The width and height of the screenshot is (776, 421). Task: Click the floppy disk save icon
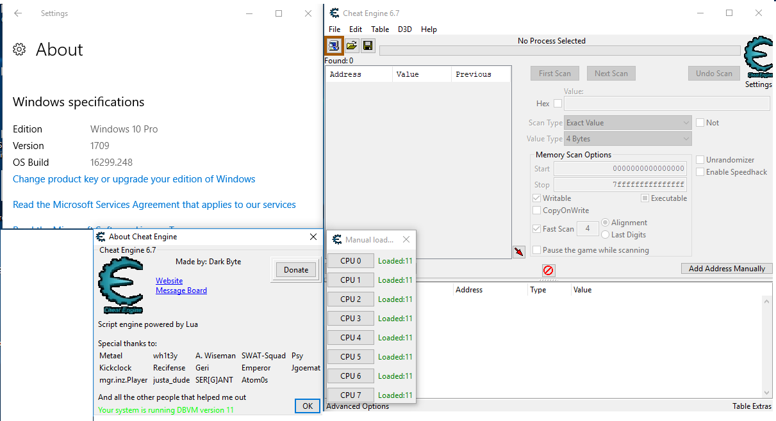click(x=368, y=45)
